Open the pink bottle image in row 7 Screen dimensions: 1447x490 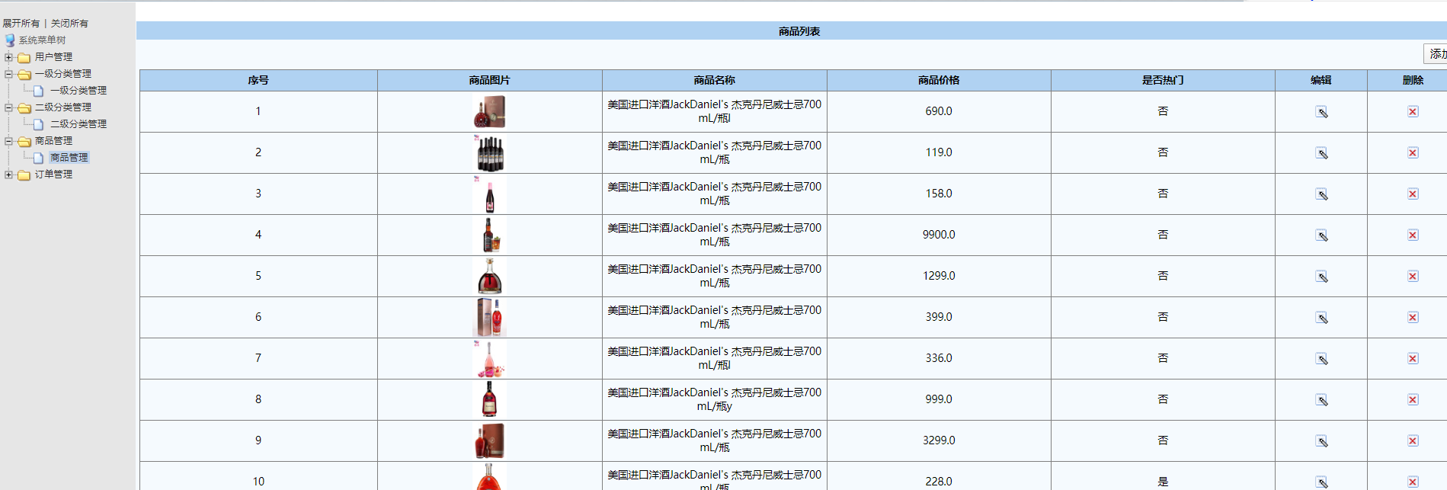[x=489, y=358]
